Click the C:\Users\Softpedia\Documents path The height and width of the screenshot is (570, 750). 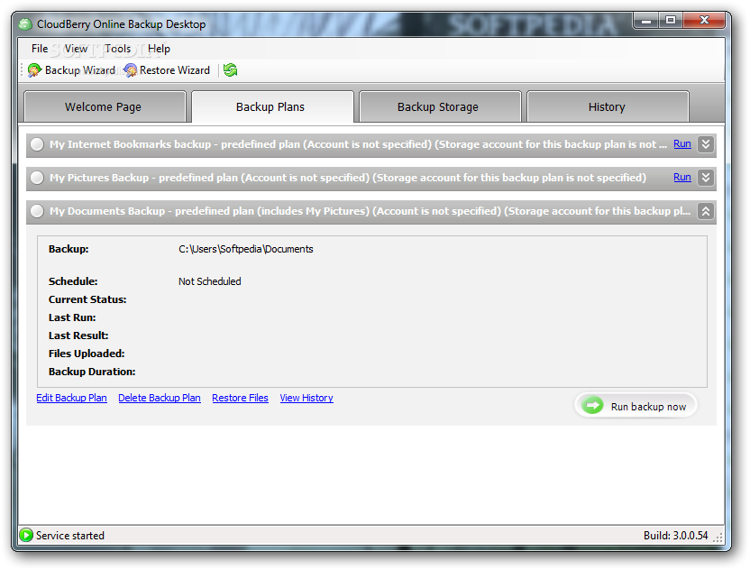click(246, 249)
